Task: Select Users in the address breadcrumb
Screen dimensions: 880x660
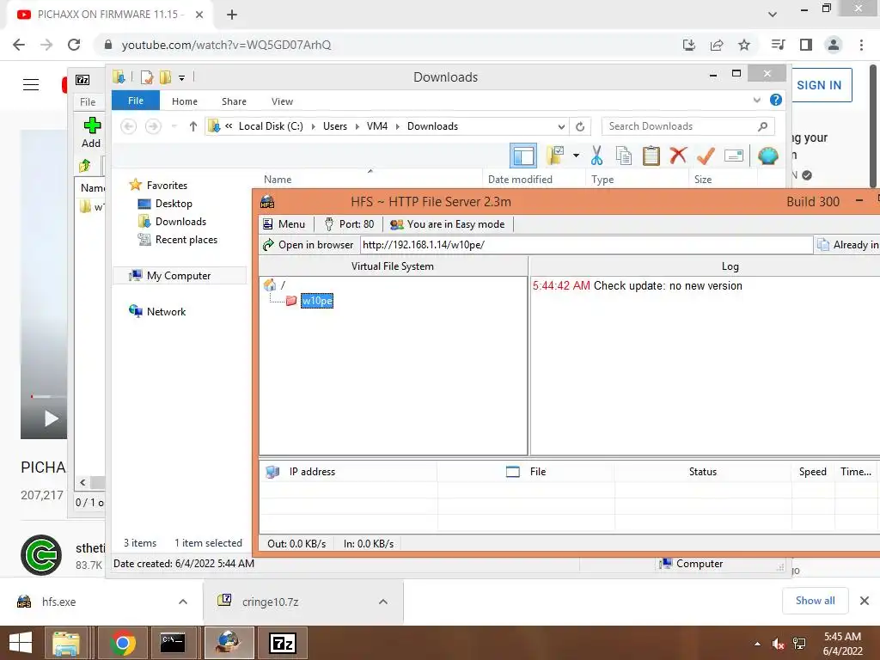Action: (x=335, y=126)
